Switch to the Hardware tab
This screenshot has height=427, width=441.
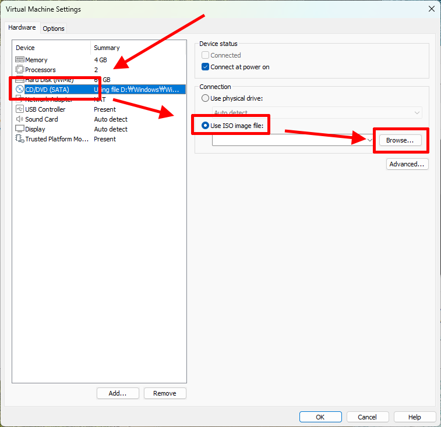(22, 27)
